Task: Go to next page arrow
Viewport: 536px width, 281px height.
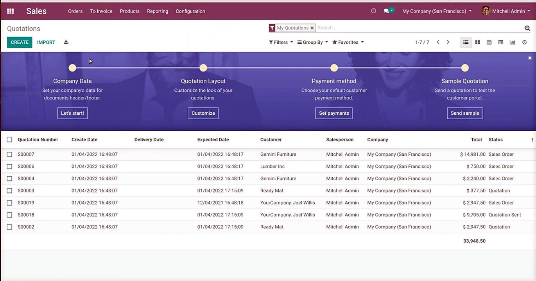Action: point(448,42)
